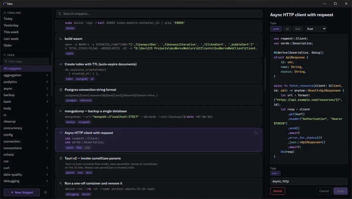The height and width of the screenshot is (199, 352).
Task: Click the code icon of Create index with TTL
Action: pos(60,64)
